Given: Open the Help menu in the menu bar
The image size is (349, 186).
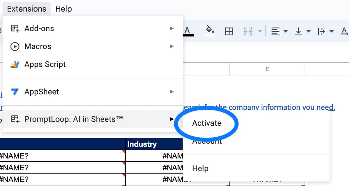Looking at the screenshot, I should [x=63, y=9].
